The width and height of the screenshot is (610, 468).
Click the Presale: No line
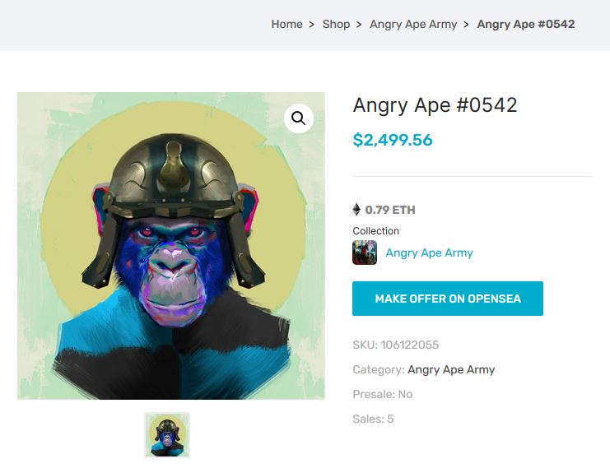(383, 394)
